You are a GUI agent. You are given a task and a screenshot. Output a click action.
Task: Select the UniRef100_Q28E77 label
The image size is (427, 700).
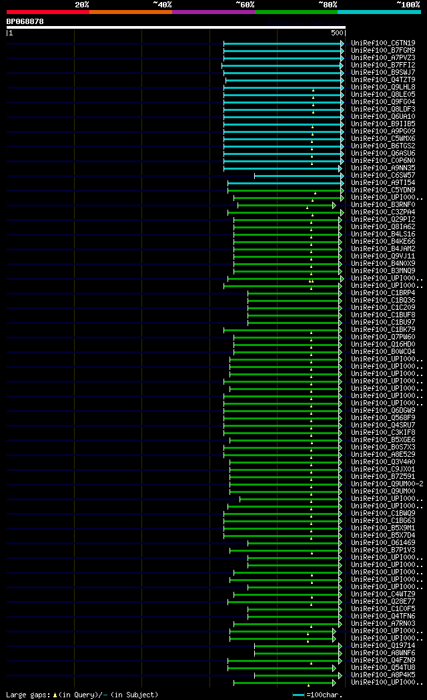pyautogui.click(x=383, y=601)
